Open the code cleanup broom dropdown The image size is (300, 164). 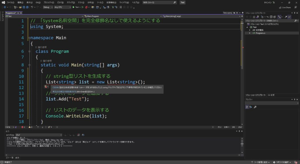[50, 127]
